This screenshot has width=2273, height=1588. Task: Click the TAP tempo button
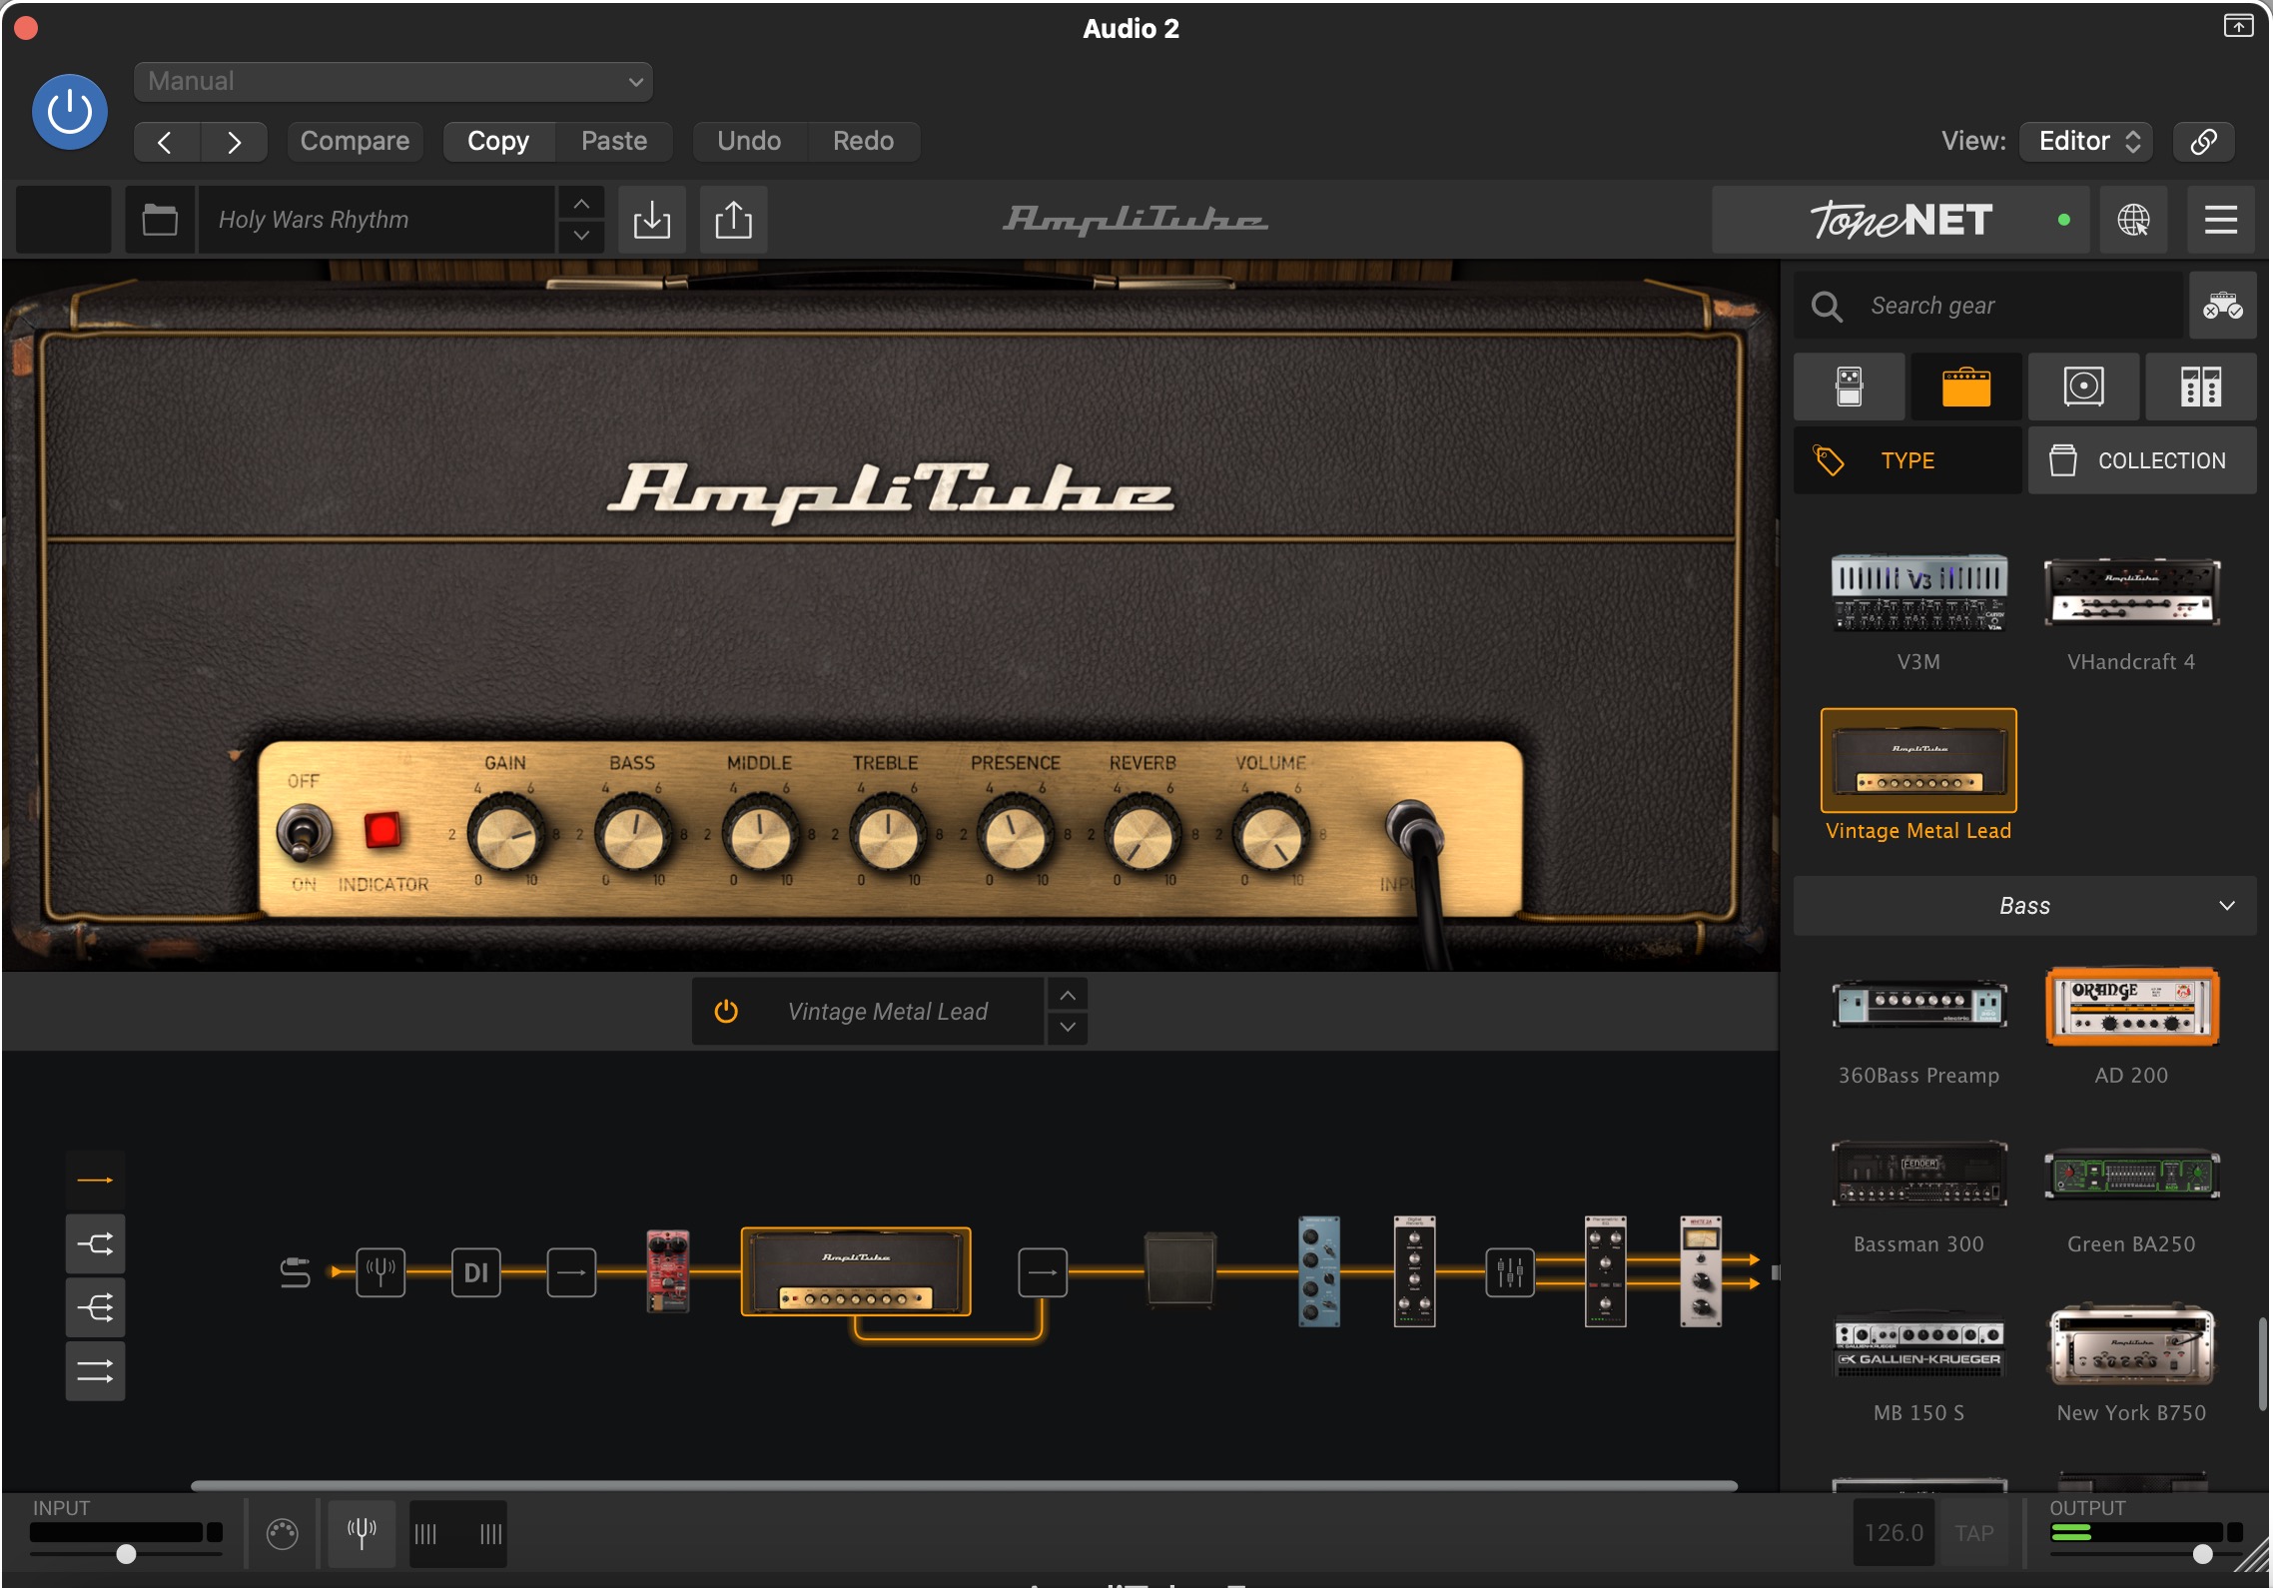click(1973, 1533)
